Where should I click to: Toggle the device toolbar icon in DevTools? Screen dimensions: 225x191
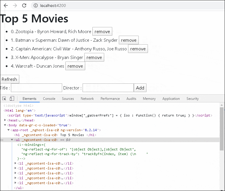[x=12, y=98]
